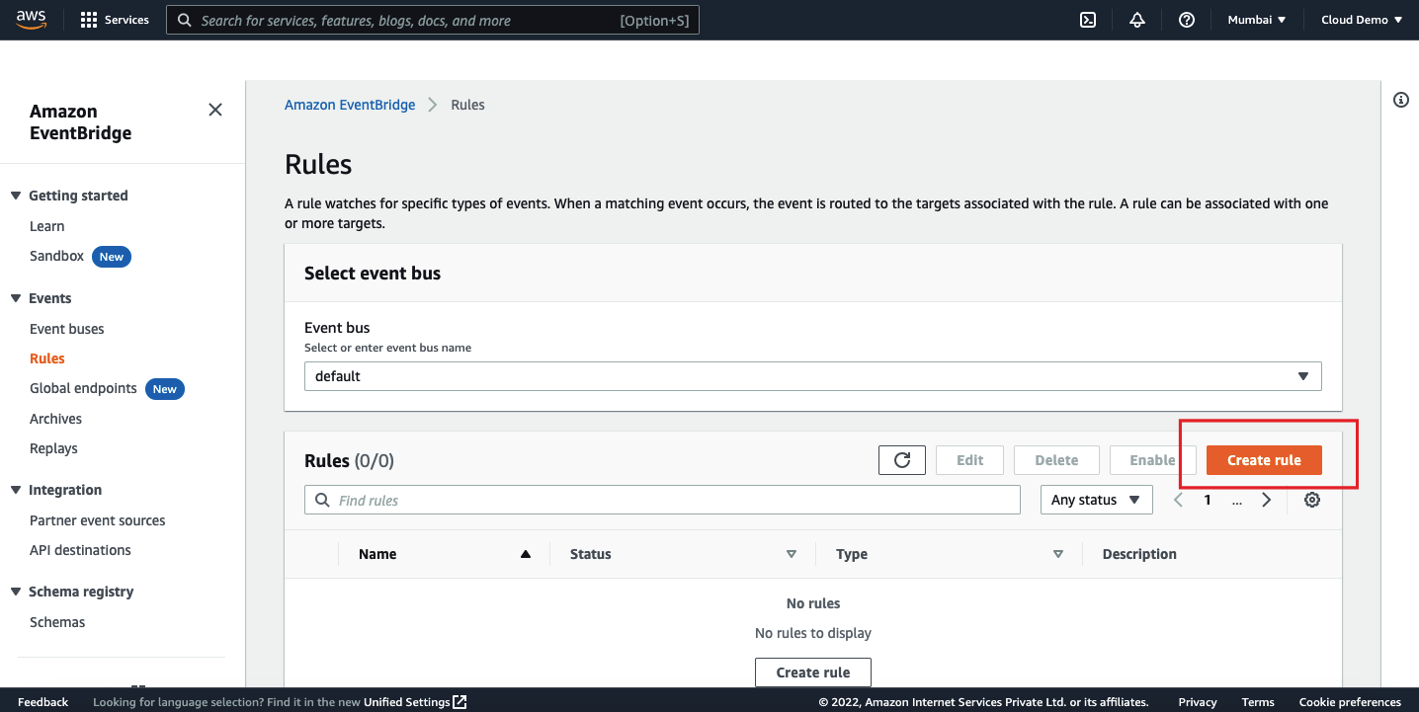Open Archives in the sidebar
This screenshot has width=1419, height=712.
[55, 419]
